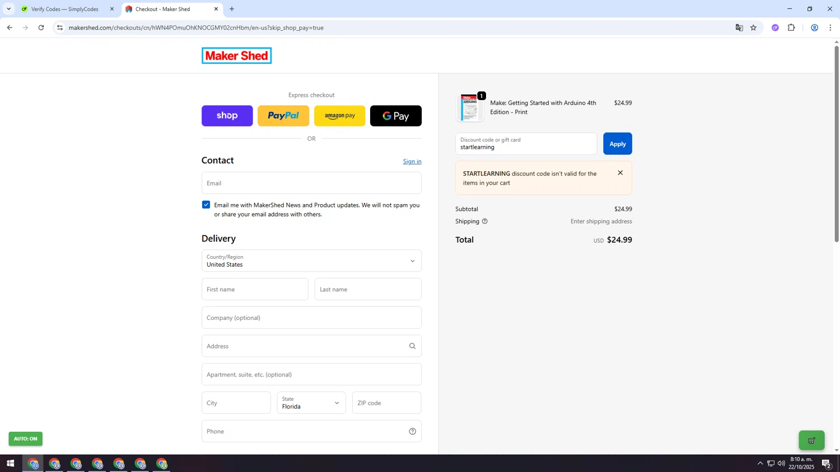
Task: Go back to previous page
Action: click(10, 27)
